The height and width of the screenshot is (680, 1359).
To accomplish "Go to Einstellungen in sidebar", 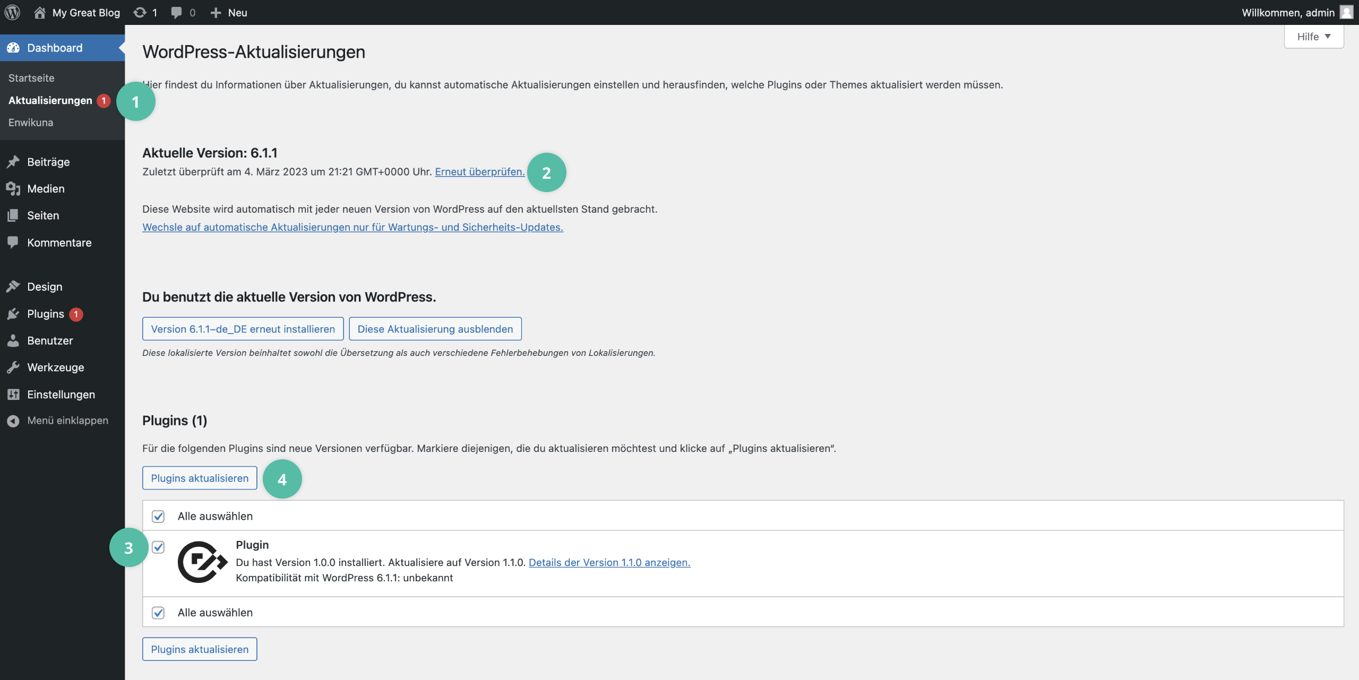I will (x=62, y=395).
